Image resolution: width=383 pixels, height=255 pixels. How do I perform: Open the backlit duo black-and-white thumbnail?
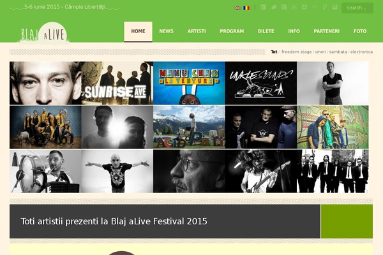click(117, 127)
